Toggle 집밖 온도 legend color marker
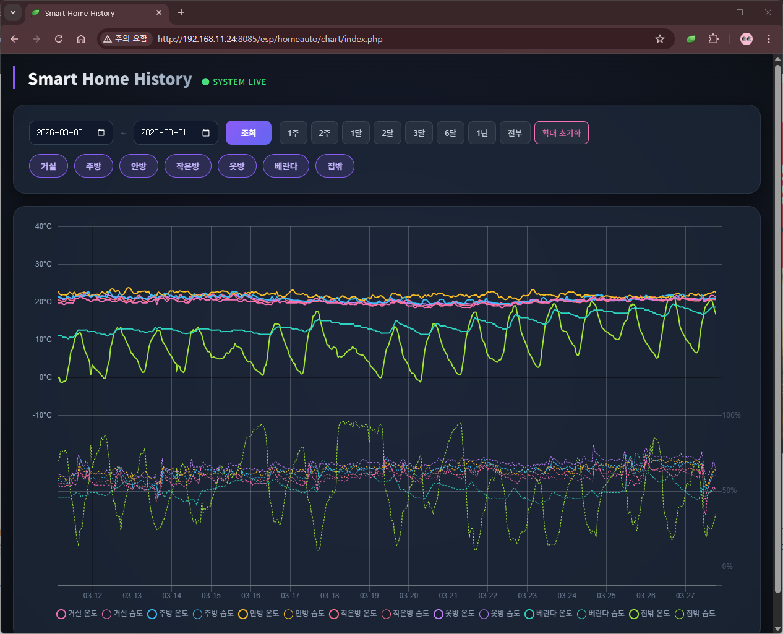783x634 pixels. [634, 614]
